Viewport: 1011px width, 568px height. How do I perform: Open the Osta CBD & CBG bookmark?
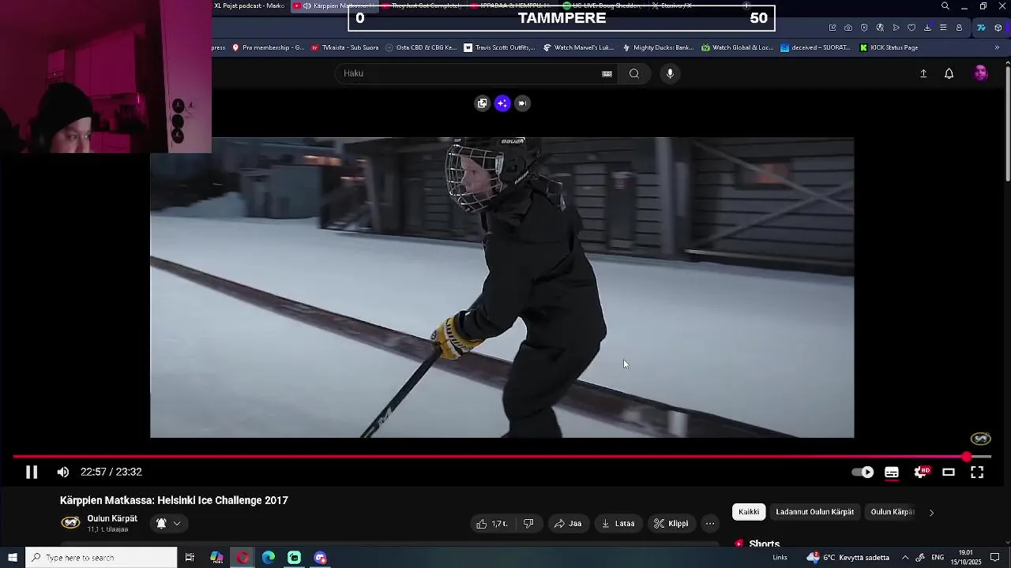tap(420, 47)
